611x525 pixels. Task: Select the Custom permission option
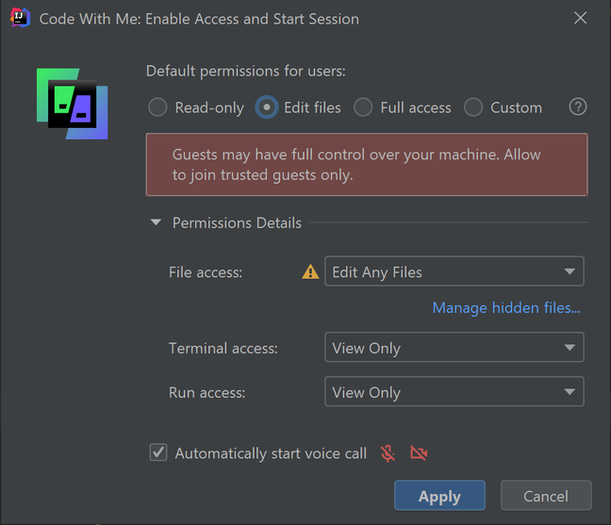504,107
